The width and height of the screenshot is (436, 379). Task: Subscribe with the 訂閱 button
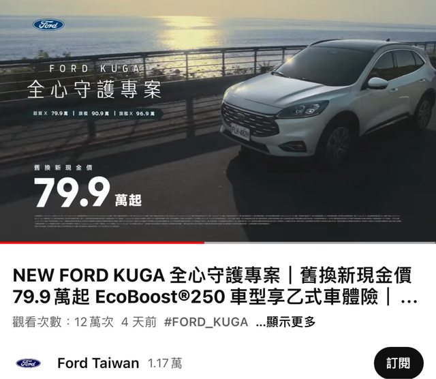click(x=399, y=363)
